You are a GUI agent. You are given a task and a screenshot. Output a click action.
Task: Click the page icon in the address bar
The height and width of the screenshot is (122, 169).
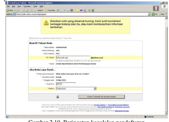pos(15,14)
